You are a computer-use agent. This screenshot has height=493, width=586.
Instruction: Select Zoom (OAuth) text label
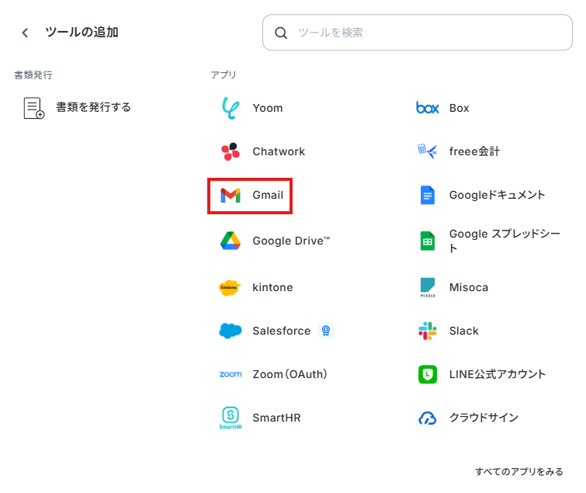point(290,374)
